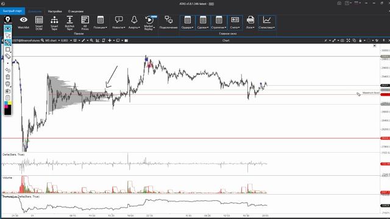
Task: Select the cyan color swatch
Action: (6, 103)
